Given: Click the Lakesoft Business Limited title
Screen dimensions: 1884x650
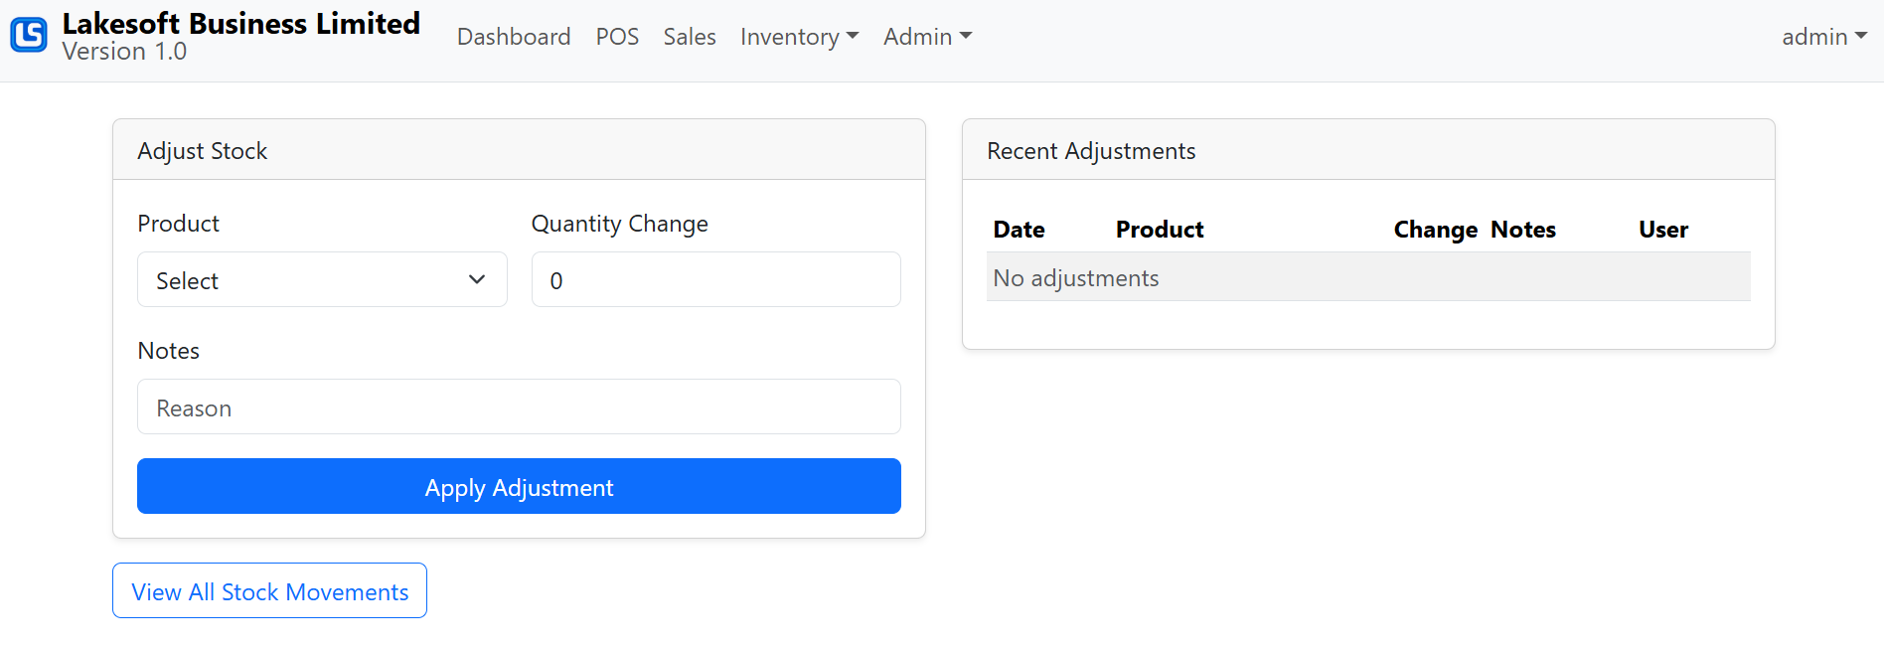Looking at the screenshot, I should pyautogui.click(x=241, y=23).
